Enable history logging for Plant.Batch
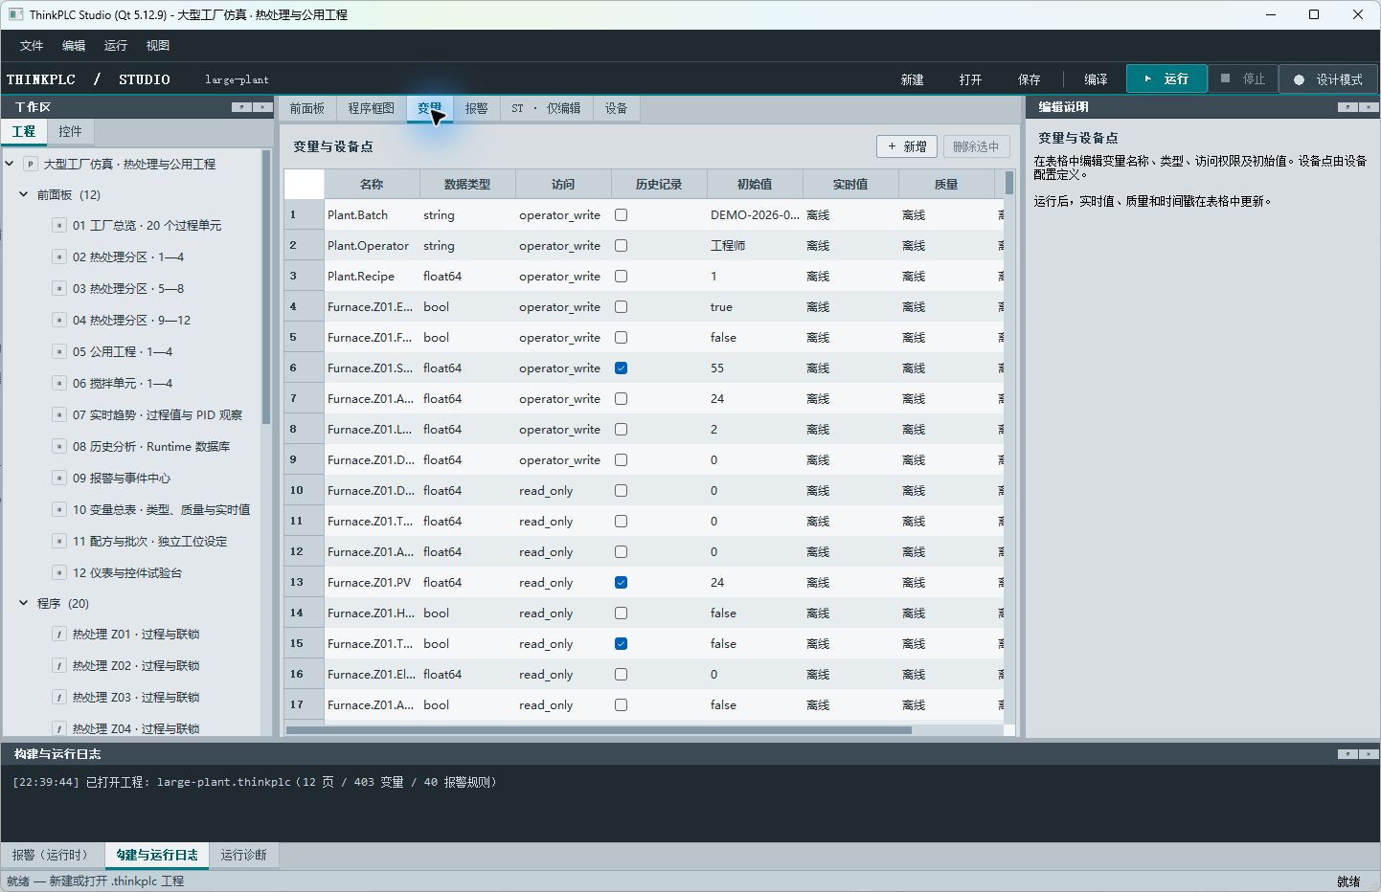1381x892 pixels. point(621,215)
